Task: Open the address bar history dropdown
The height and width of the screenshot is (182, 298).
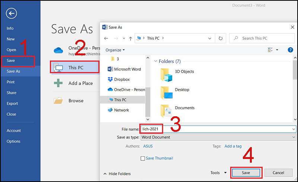Action: coord(210,39)
